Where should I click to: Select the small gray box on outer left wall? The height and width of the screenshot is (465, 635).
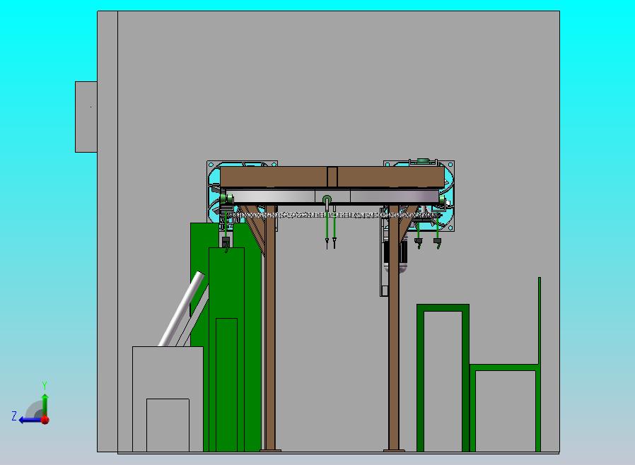86,117
